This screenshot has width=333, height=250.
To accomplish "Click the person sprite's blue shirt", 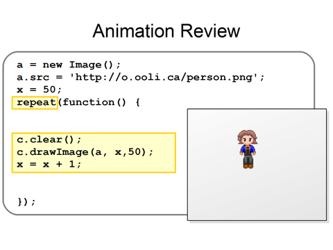I will click(248, 149).
